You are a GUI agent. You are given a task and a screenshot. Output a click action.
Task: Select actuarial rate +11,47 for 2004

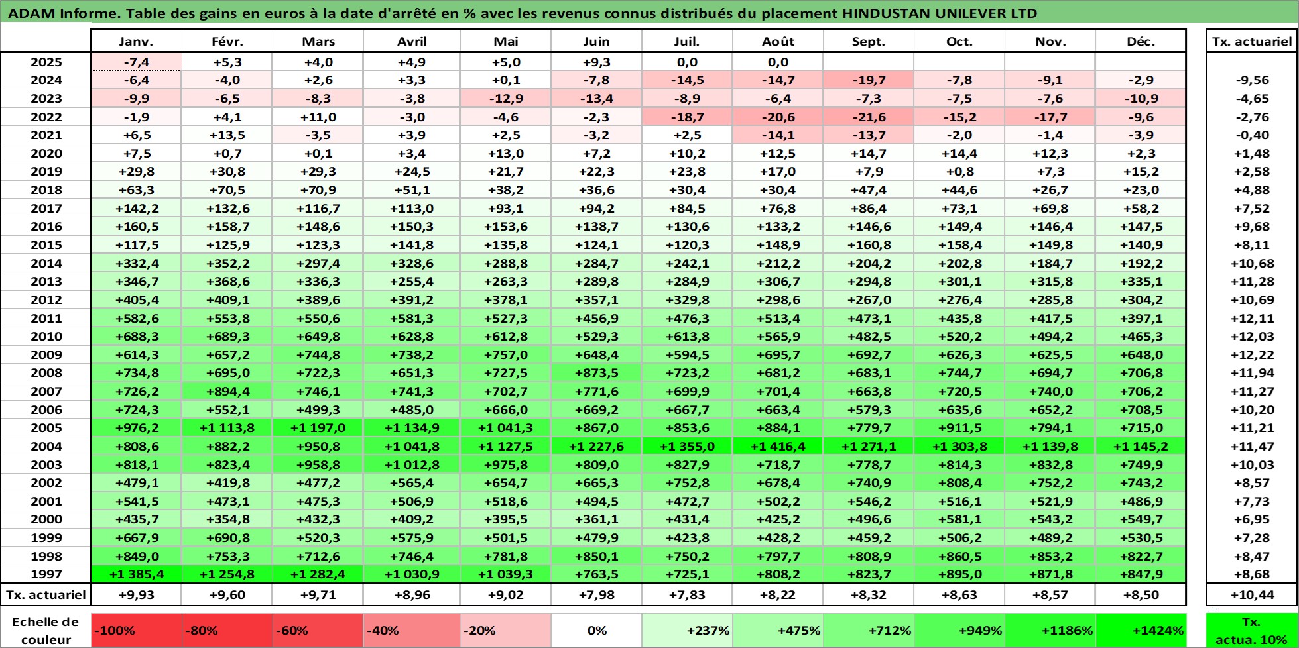1252,447
